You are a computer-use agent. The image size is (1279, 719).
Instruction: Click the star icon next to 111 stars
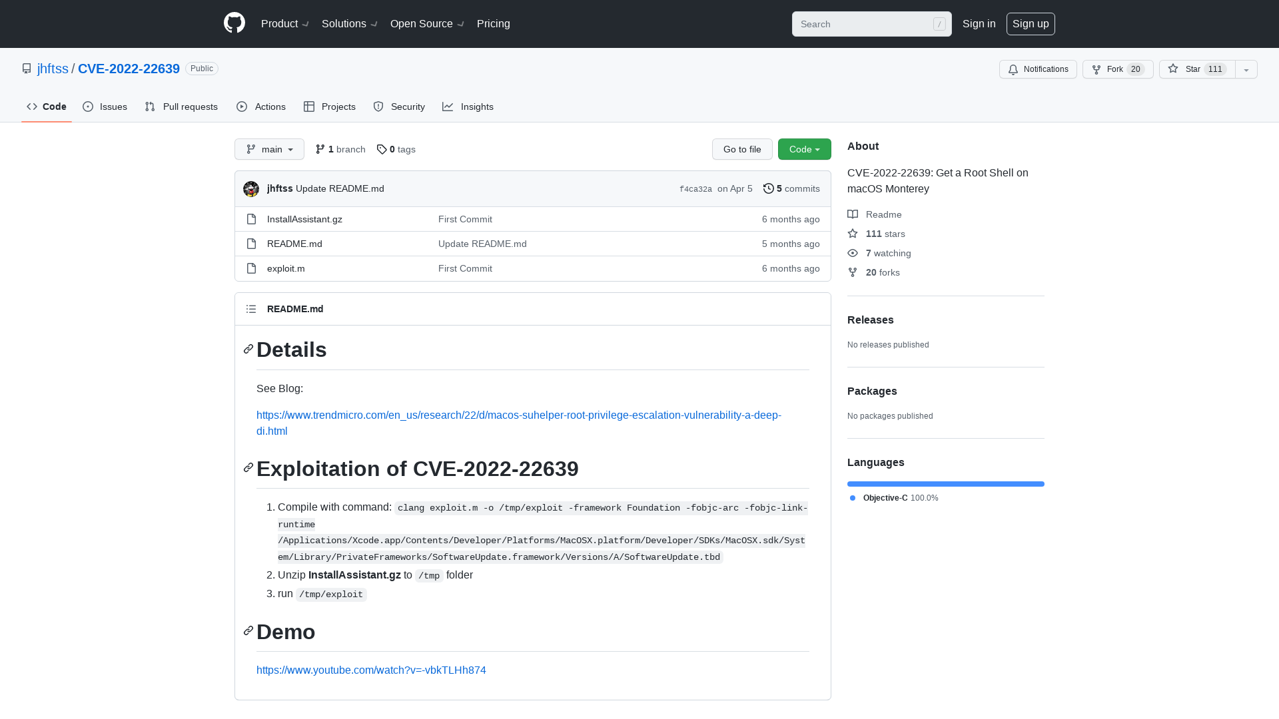point(853,234)
